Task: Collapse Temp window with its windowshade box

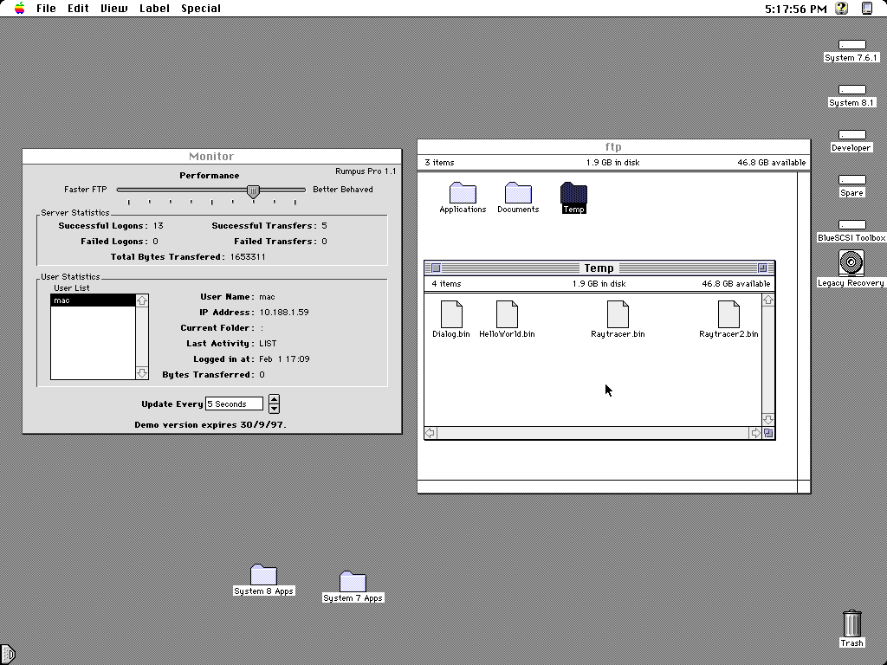Action: (x=763, y=268)
